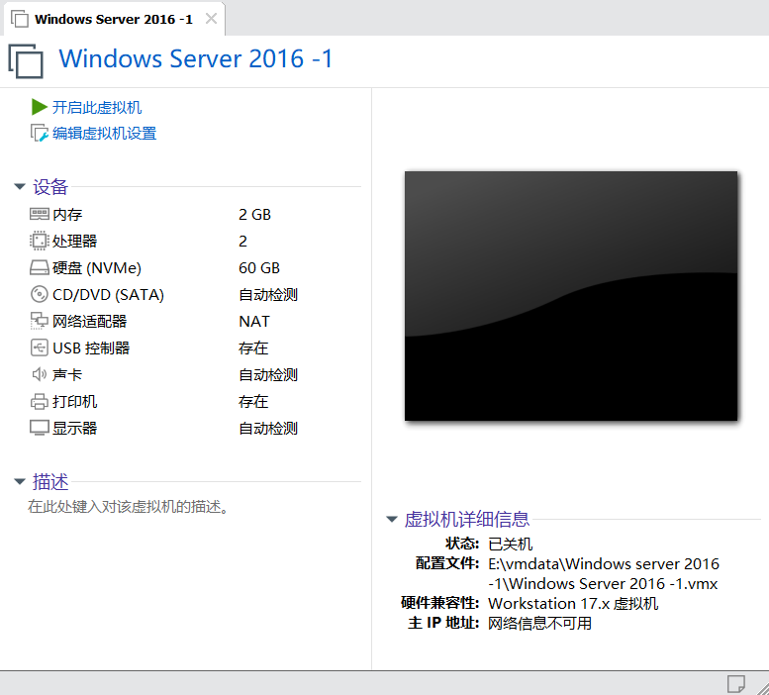769x695 pixels.
Task: Collapse the 设备 devices section
Action: [20, 186]
